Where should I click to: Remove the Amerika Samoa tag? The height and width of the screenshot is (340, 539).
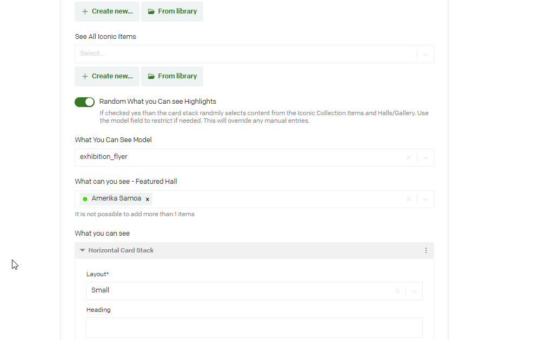pos(147,199)
